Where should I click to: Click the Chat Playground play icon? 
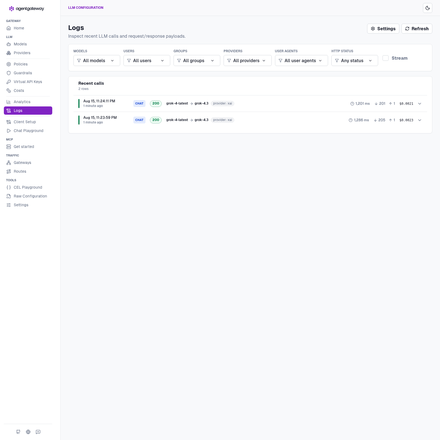click(9, 131)
